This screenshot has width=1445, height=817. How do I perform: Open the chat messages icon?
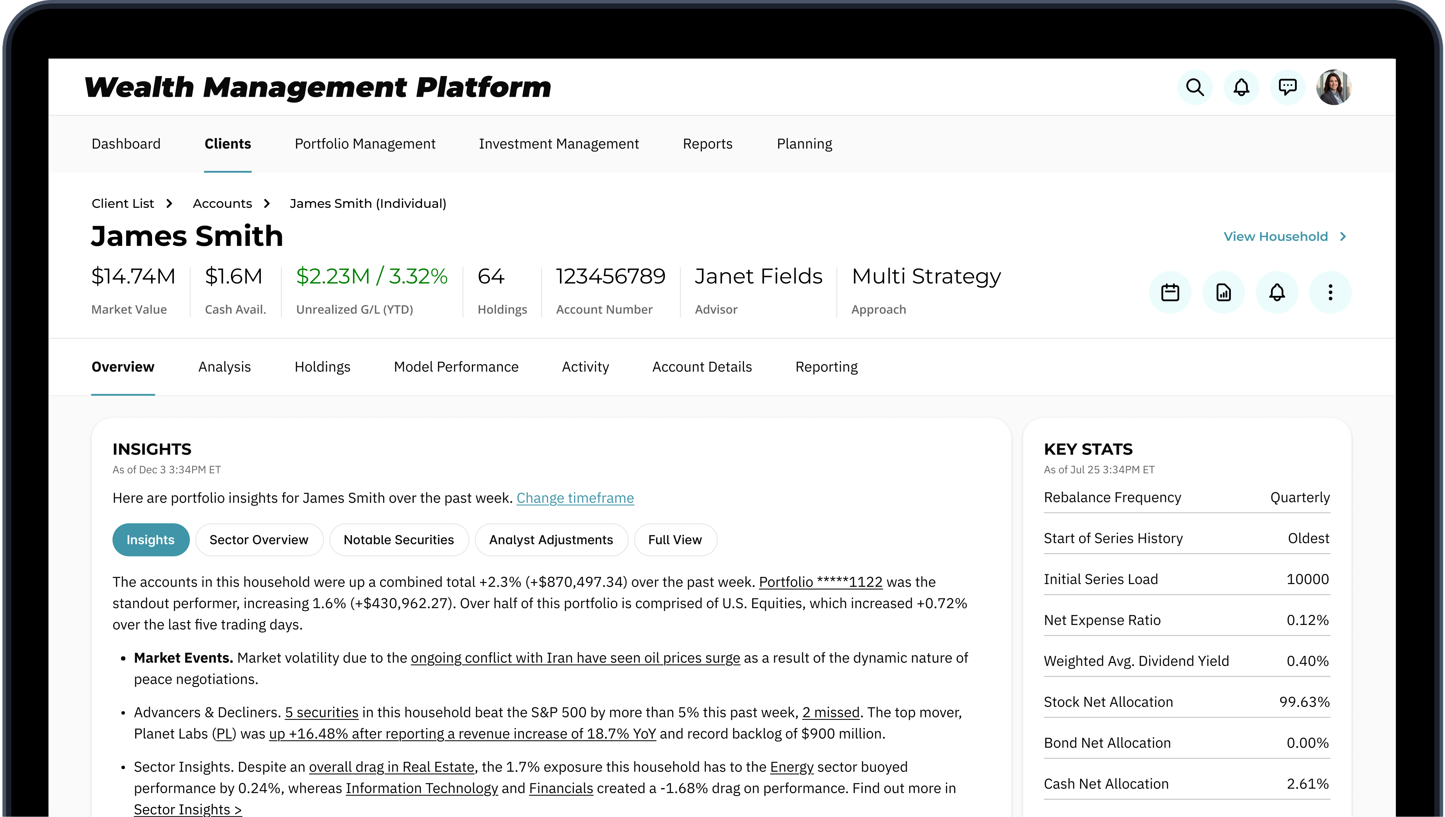point(1287,87)
